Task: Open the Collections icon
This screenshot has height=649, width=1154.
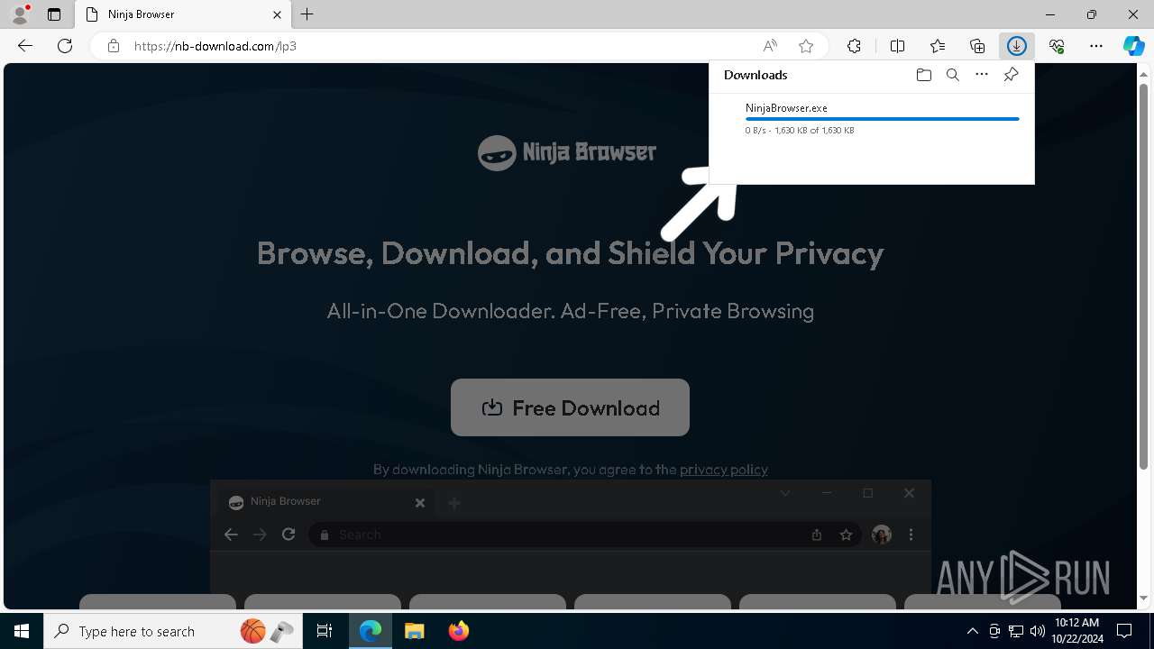Action: tap(977, 46)
